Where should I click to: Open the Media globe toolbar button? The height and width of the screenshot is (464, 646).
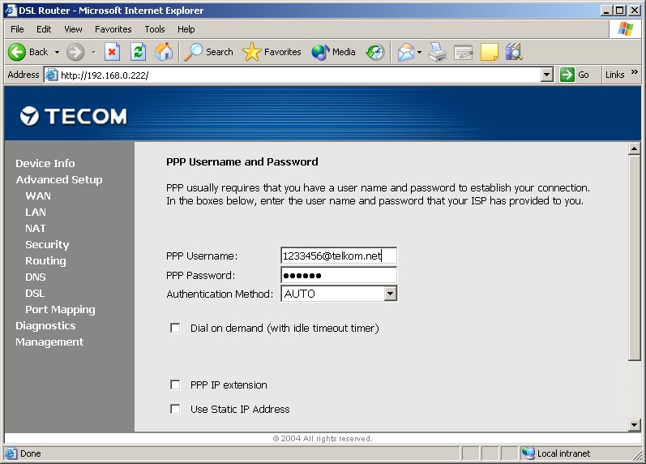333,52
